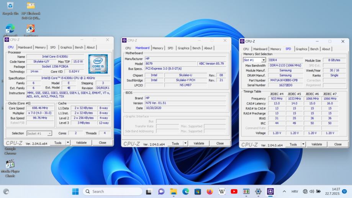Screen dimensions: 352x198
Task: Open Settings gear icon in taskbar
Action: pos(258,191)
